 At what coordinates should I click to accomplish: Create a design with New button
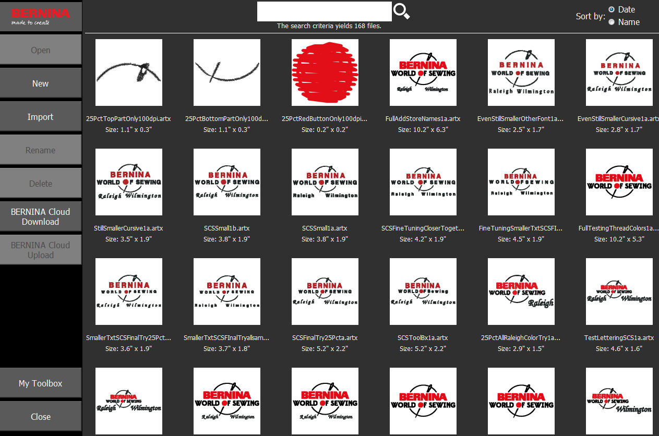(x=41, y=83)
